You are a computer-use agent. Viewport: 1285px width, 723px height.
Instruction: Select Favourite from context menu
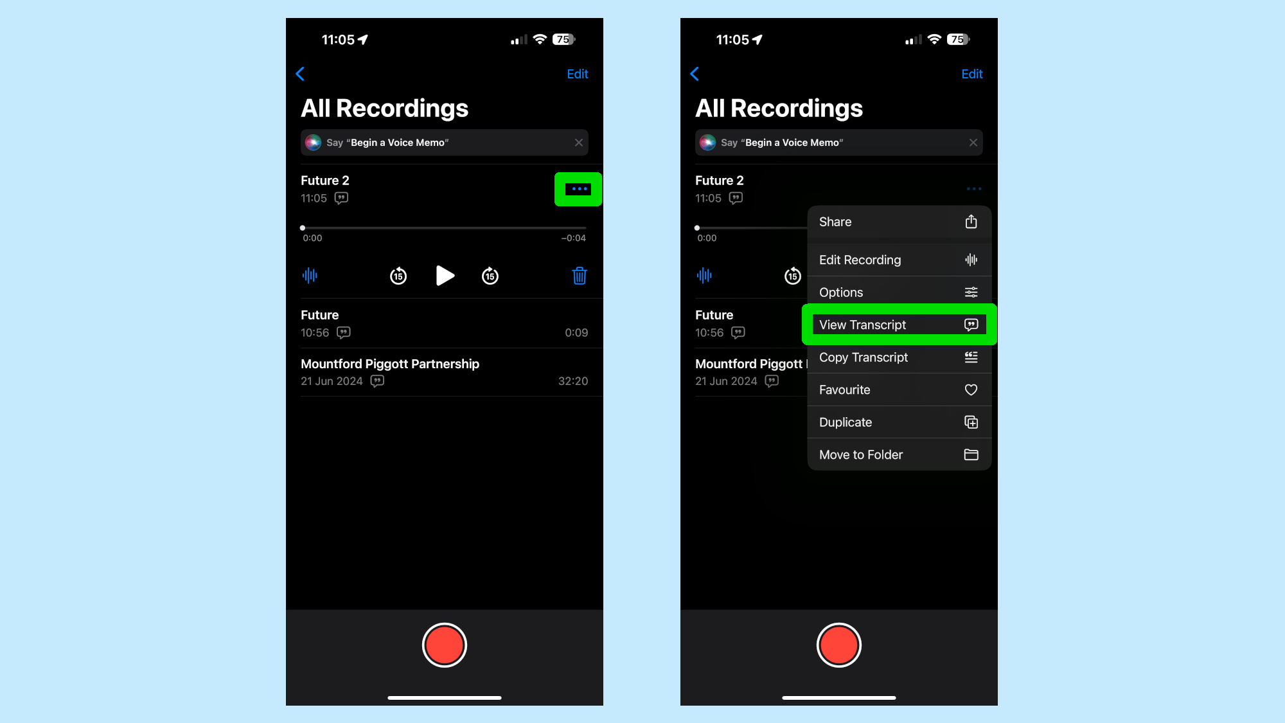point(898,389)
